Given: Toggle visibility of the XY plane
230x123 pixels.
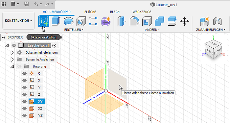Looking at the screenshot, I should tap(24, 101).
